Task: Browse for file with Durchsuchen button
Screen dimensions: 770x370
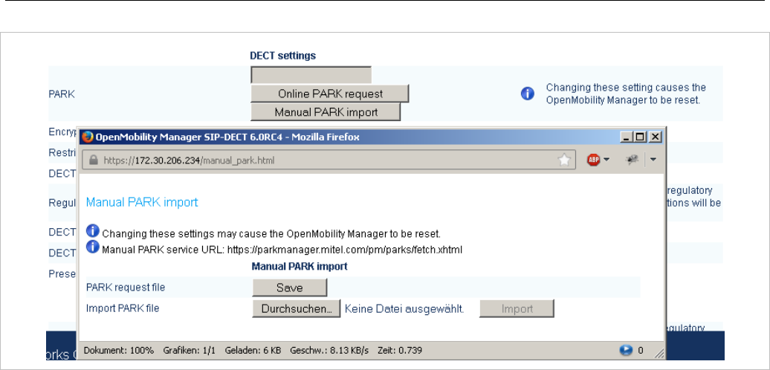Action: (x=296, y=308)
